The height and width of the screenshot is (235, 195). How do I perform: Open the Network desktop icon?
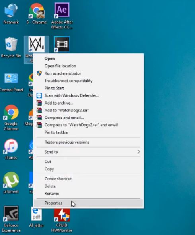(x=11, y=10)
